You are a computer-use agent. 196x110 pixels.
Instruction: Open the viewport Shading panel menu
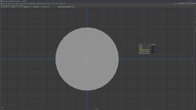[x=6, y=5]
